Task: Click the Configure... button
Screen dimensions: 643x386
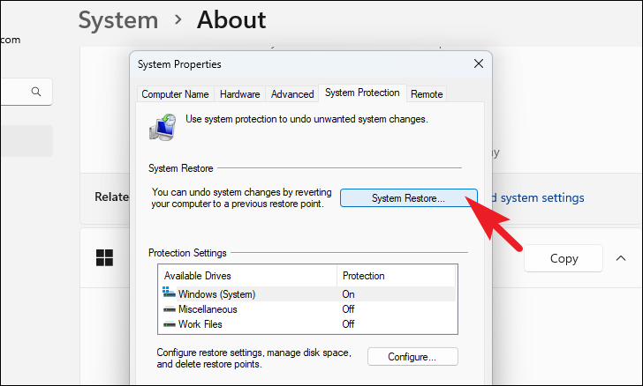Action: tap(412, 357)
